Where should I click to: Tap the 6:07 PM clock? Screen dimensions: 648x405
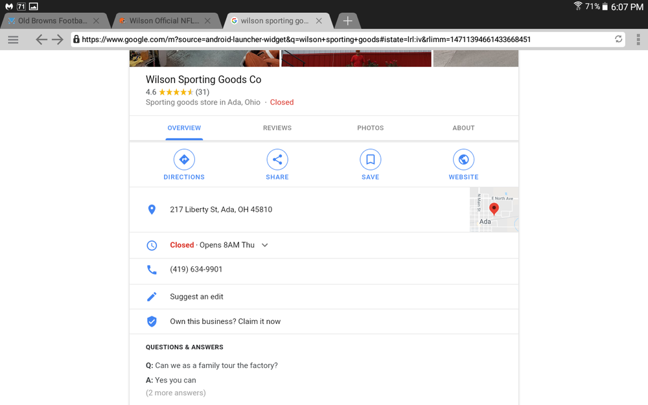[627, 6]
